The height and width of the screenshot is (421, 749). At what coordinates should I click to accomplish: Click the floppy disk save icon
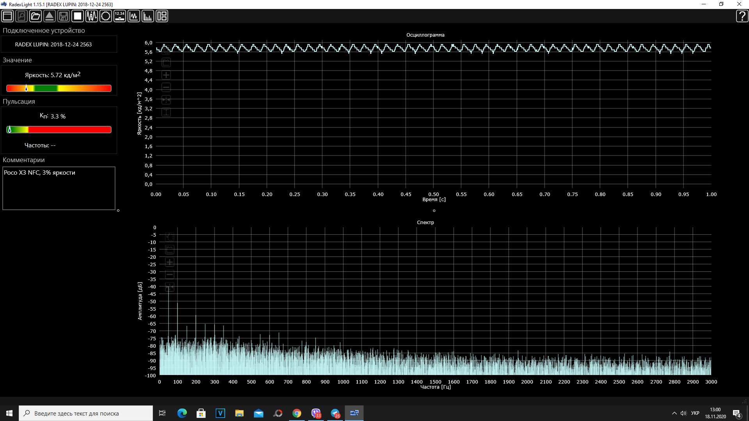click(64, 16)
